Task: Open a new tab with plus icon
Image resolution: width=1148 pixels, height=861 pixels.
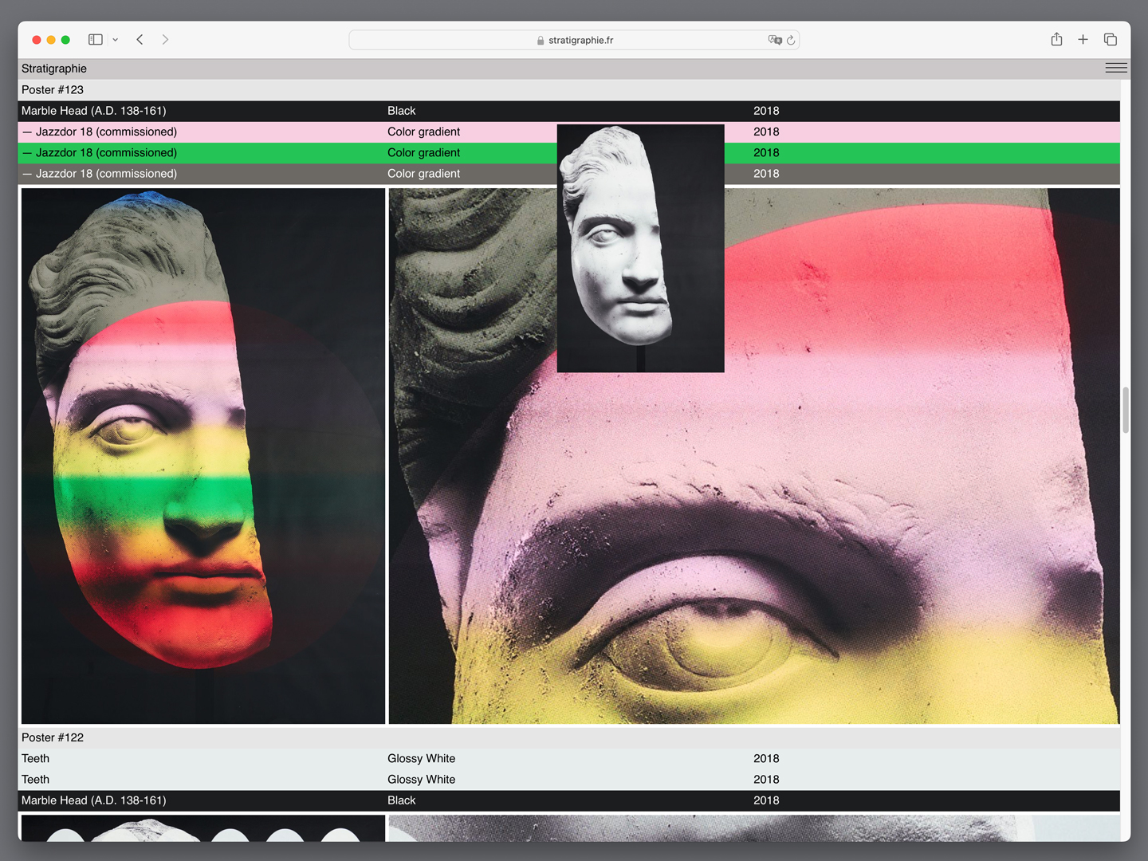Action: click(x=1083, y=40)
